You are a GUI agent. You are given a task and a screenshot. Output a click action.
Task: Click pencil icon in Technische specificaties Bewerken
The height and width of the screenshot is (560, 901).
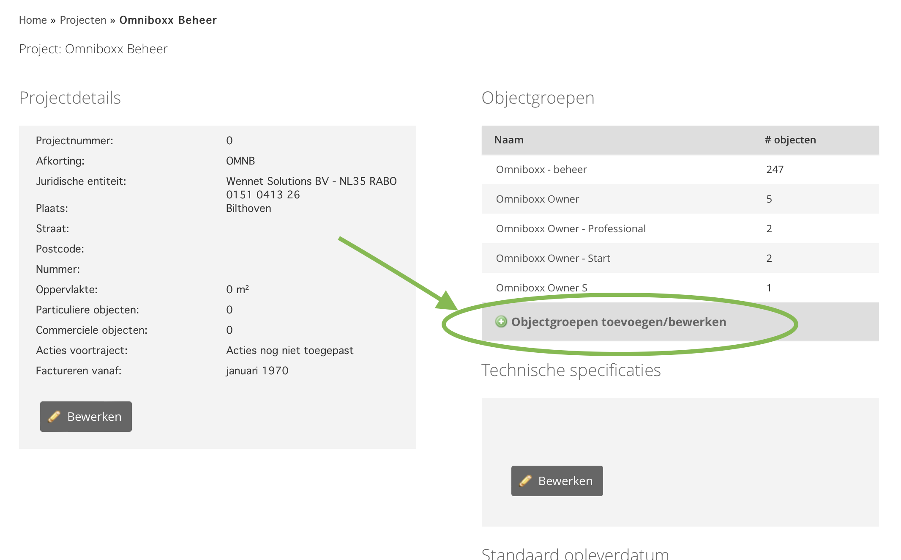click(525, 481)
